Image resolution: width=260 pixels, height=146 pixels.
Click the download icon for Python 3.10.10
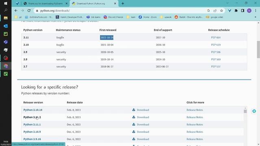tap(134, 110)
